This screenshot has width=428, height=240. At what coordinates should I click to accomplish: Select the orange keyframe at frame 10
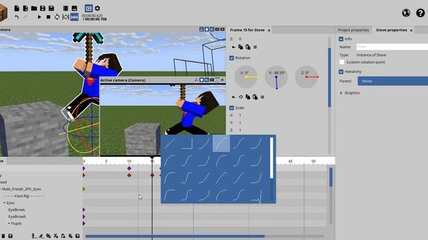point(129,175)
